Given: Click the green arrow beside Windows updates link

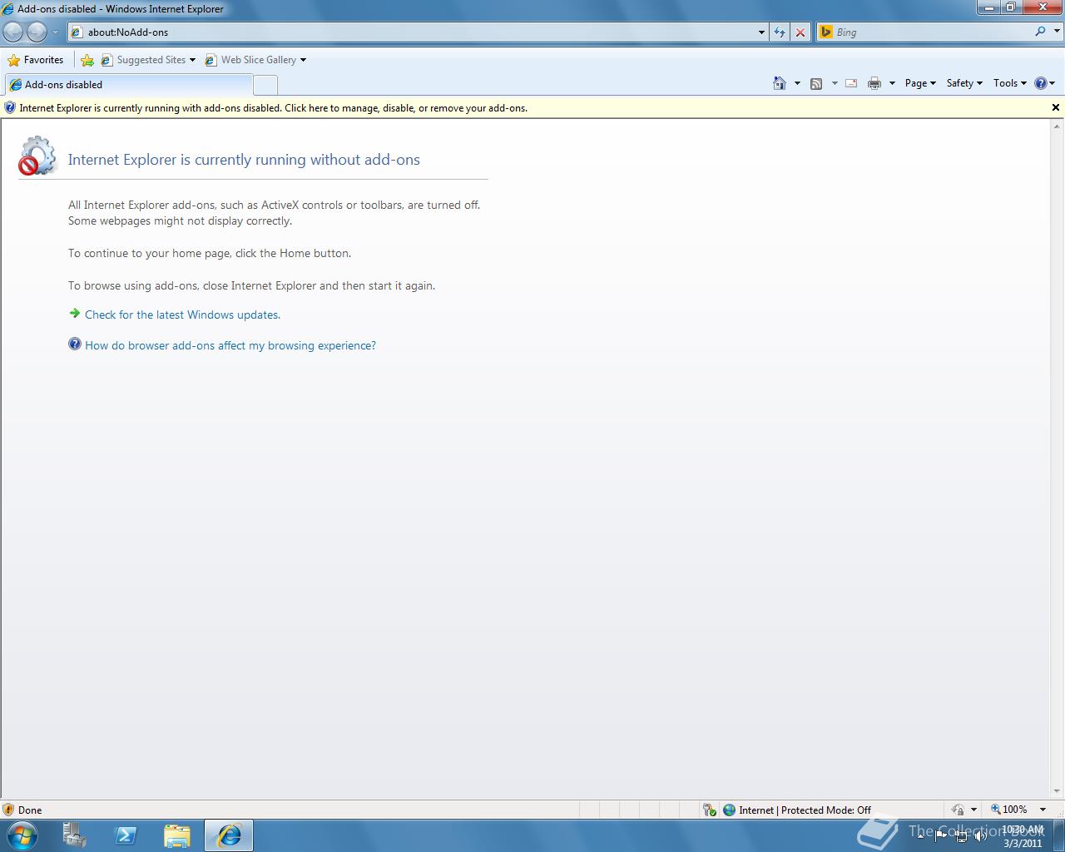Looking at the screenshot, I should (x=75, y=314).
